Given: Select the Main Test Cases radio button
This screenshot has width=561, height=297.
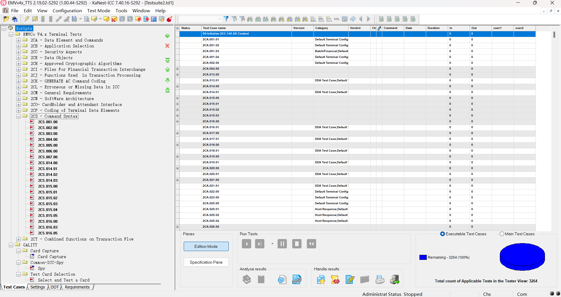Looking at the screenshot, I should point(502,234).
